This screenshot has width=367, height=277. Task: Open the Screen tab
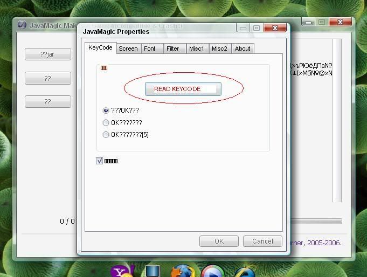click(128, 49)
